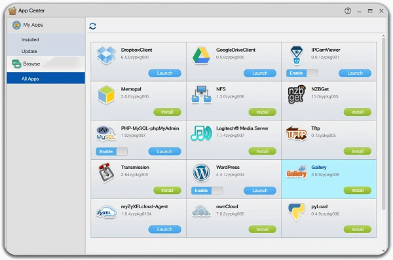Toggle the PHP-MySQL-phpMyAdmin Enable switch
Image resolution: width=393 pixels, height=260 pixels.
tap(112, 151)
